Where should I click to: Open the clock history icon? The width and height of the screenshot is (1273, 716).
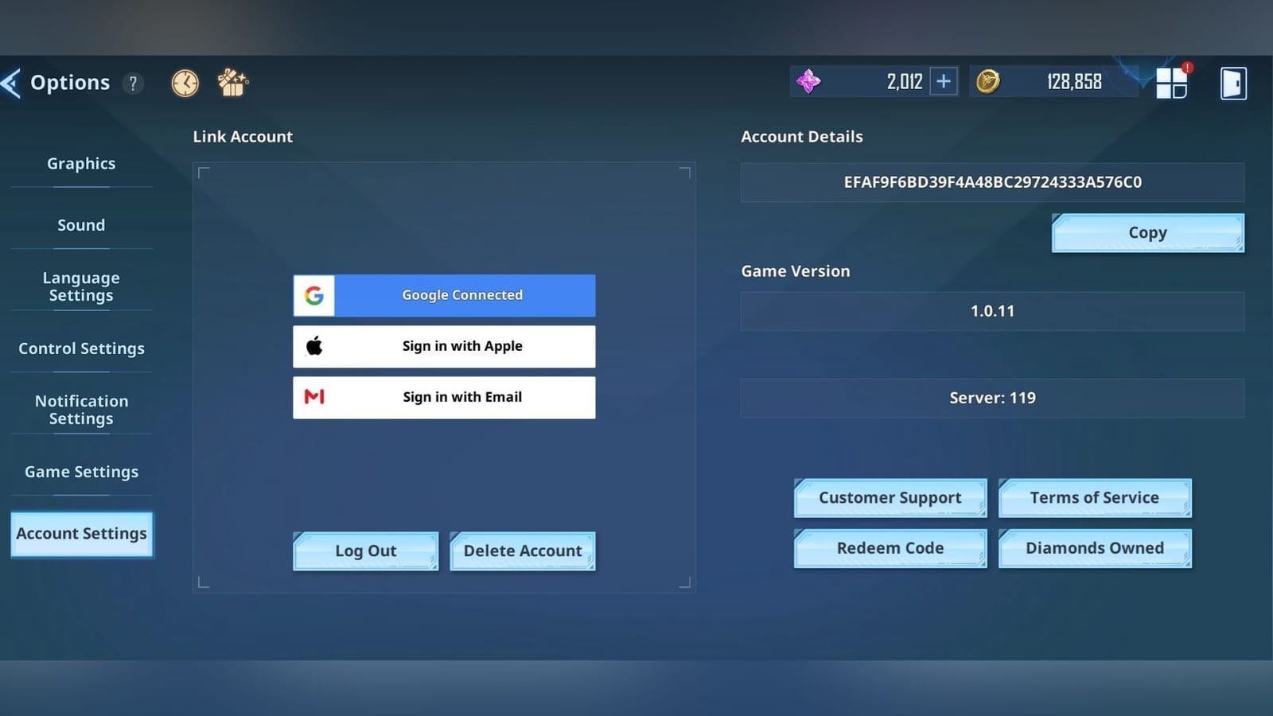pos(185,82)
